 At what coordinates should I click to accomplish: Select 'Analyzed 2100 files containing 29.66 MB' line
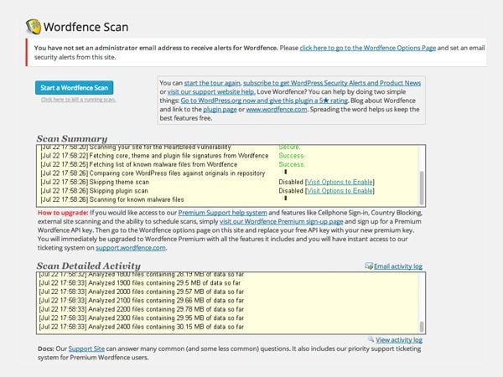[141, 301]
